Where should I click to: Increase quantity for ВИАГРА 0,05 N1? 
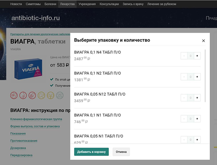point(197,140)
